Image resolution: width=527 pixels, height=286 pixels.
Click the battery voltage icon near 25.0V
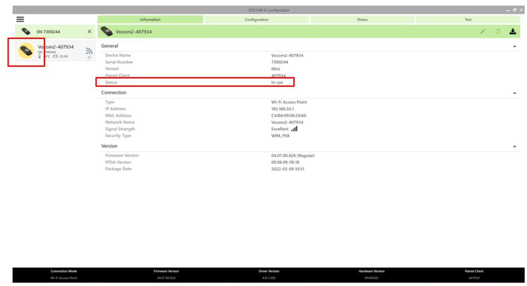point(55,56)
